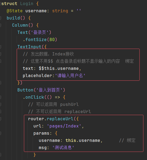Click the Index接收 comment line
The width and height of the screenshot is (147, 160).
(48, 54)
